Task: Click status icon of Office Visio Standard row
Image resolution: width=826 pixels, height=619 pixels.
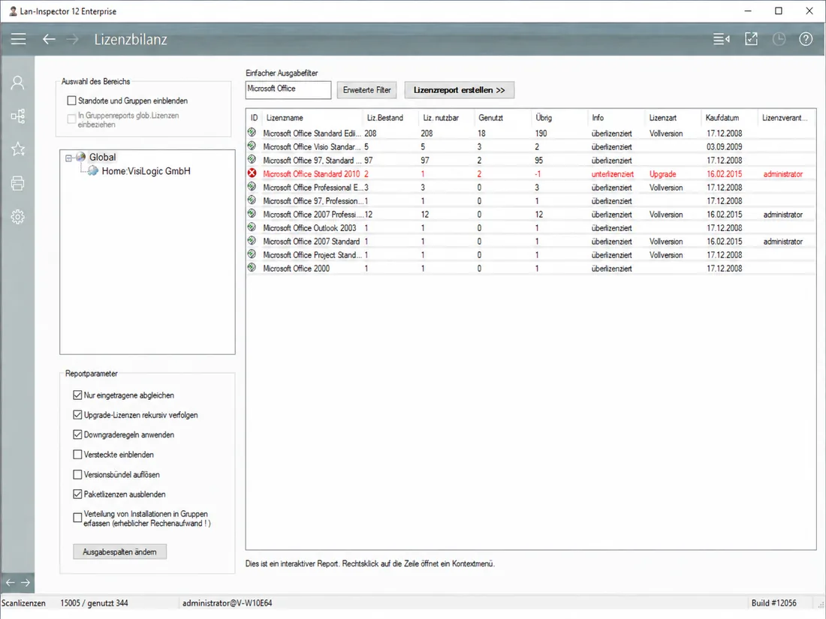Action: coord(252,146)
